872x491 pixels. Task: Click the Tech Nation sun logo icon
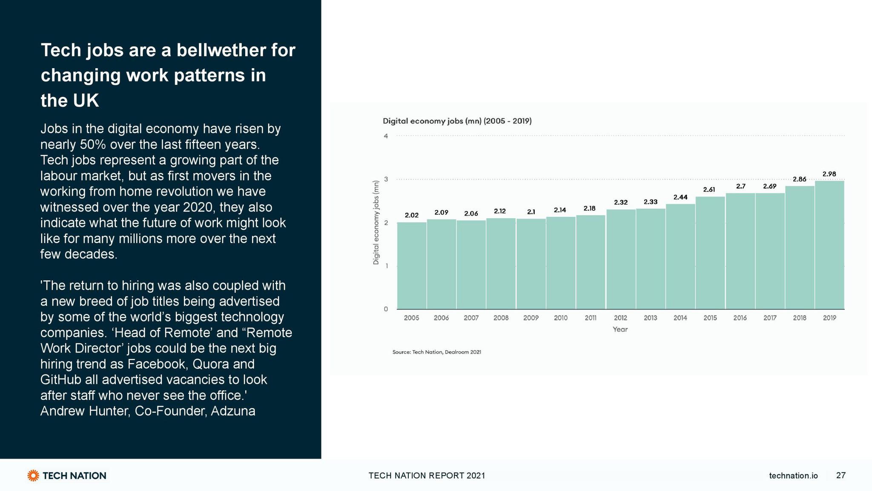tap(33, 476)
